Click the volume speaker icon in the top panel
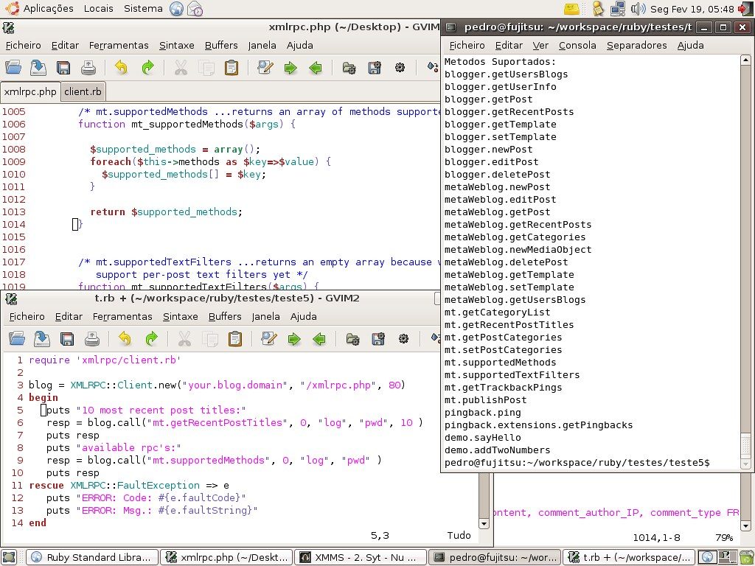The width and height of the screenshot is (755, 566). tap(638, 8)
